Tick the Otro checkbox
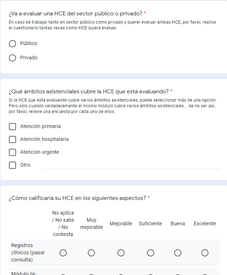Screen dimensions: 227x275 click(x=12, y=165)
